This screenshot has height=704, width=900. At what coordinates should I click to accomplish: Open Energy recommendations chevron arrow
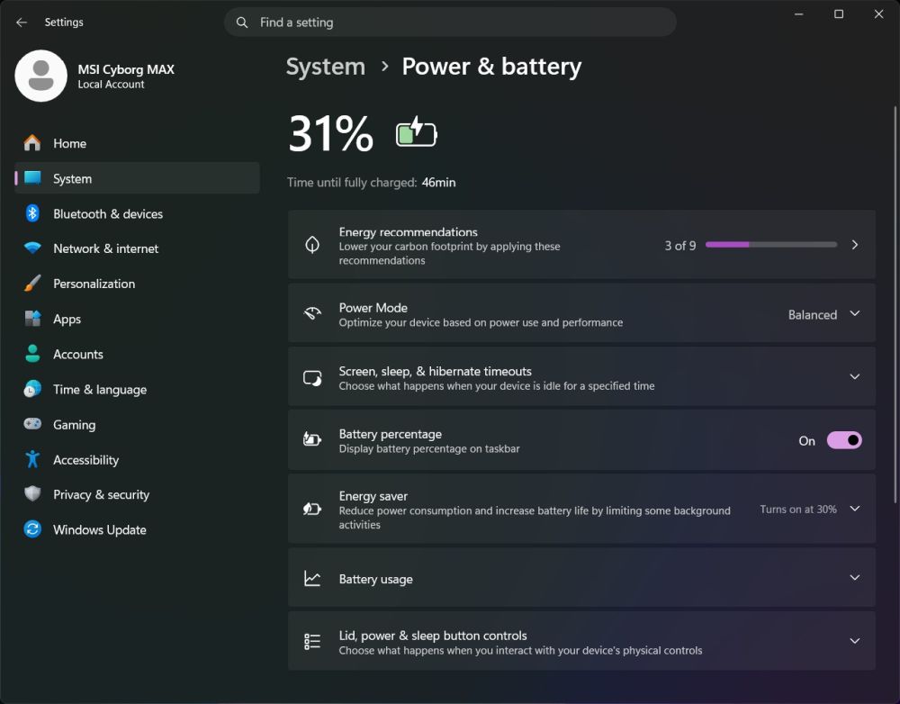pyautogui.click(x=855, y=245)
